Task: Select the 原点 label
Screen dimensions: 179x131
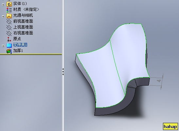Action: 17,39
